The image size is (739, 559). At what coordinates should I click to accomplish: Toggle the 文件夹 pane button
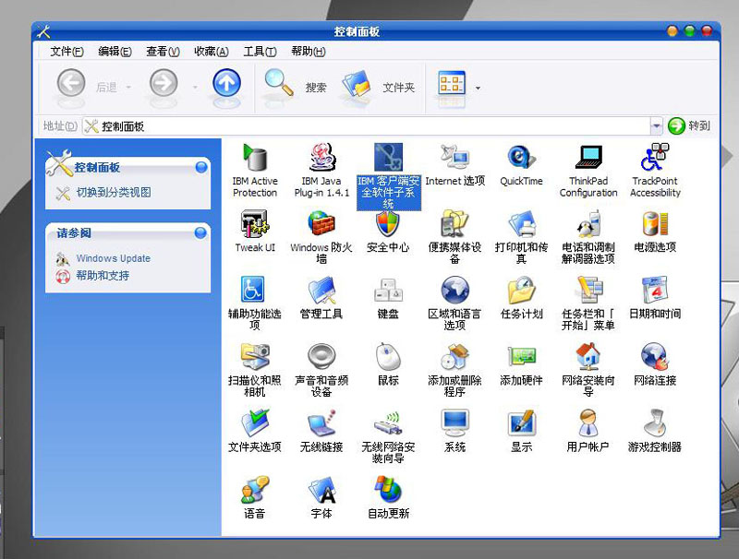click(x=378, y=85)
